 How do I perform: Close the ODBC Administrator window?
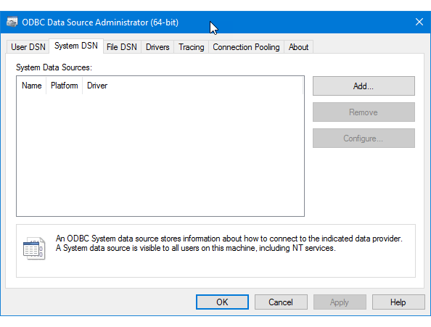(419, 22)
